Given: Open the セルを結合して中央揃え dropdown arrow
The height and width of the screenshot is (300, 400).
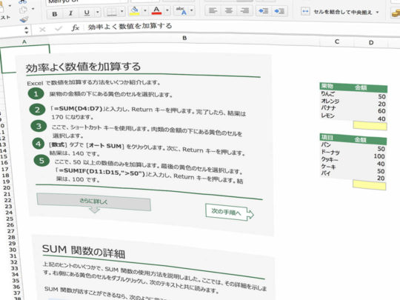Looking at the screenshot, I should tap(377, 13).
